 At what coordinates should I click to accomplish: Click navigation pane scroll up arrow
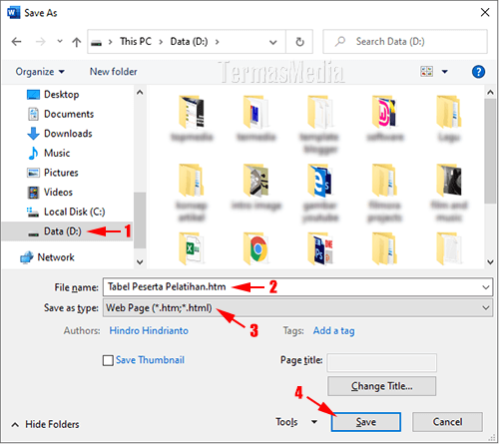pos(140,93)
